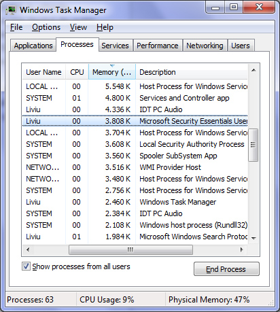Maximize the Task Manager window
Viewport: 280px width, 312px height.
click(234, 7)
